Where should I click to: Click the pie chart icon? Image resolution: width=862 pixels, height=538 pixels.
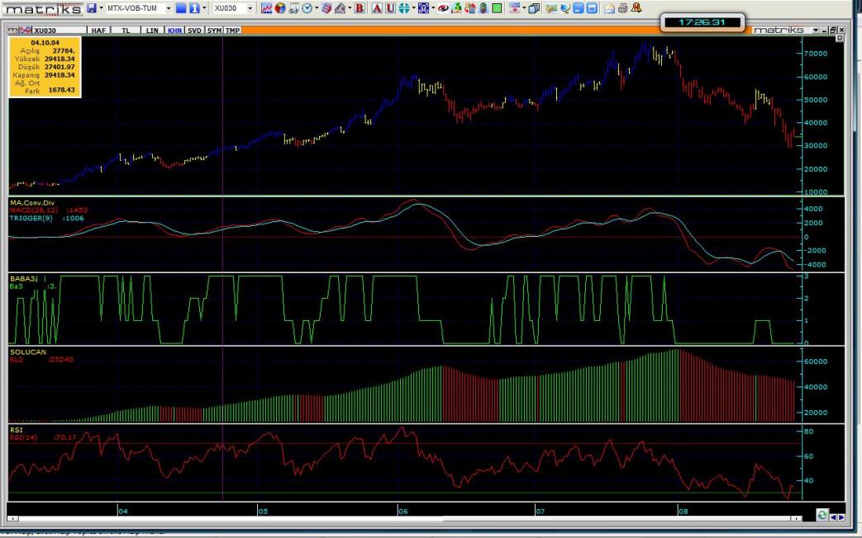280,7
